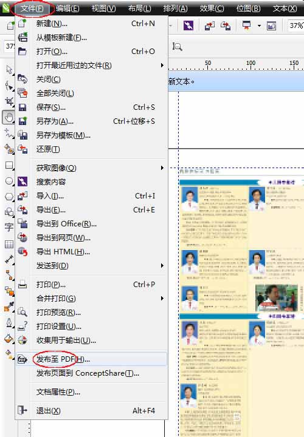Open 打印预览(R)... entry
Viewport: 304px width, 437px height.
[92, 312]
